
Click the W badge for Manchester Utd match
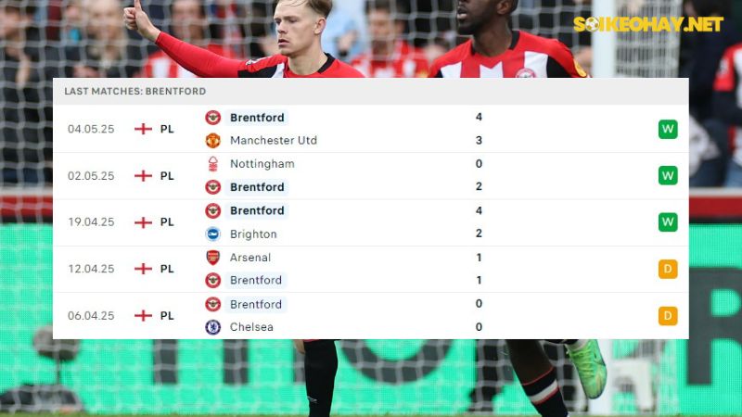668,129
